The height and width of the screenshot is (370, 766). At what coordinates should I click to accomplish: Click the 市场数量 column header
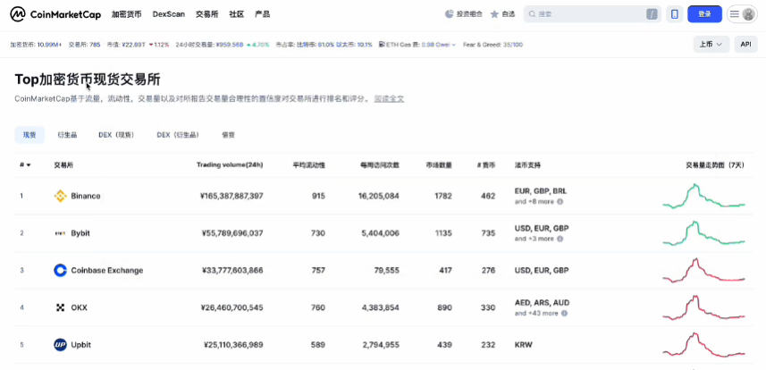(x=439, y=165)
